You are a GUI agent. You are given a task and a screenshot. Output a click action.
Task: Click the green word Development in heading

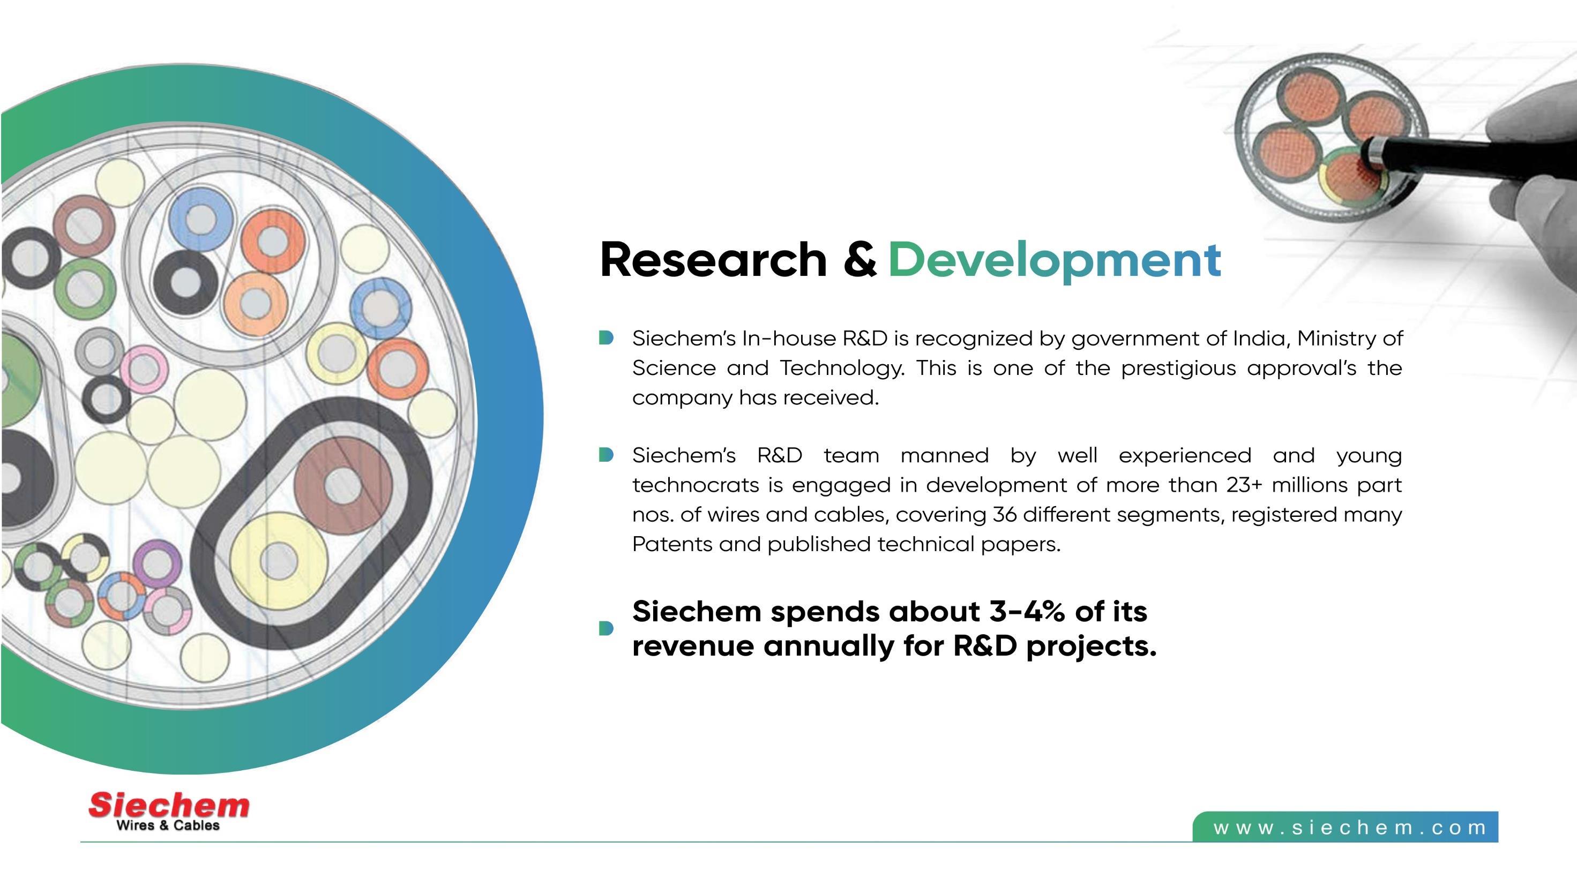point(1054,261)
